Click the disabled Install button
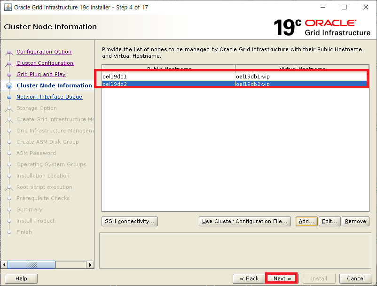Screen dimensions: 377x286 [x=319, y=279]
